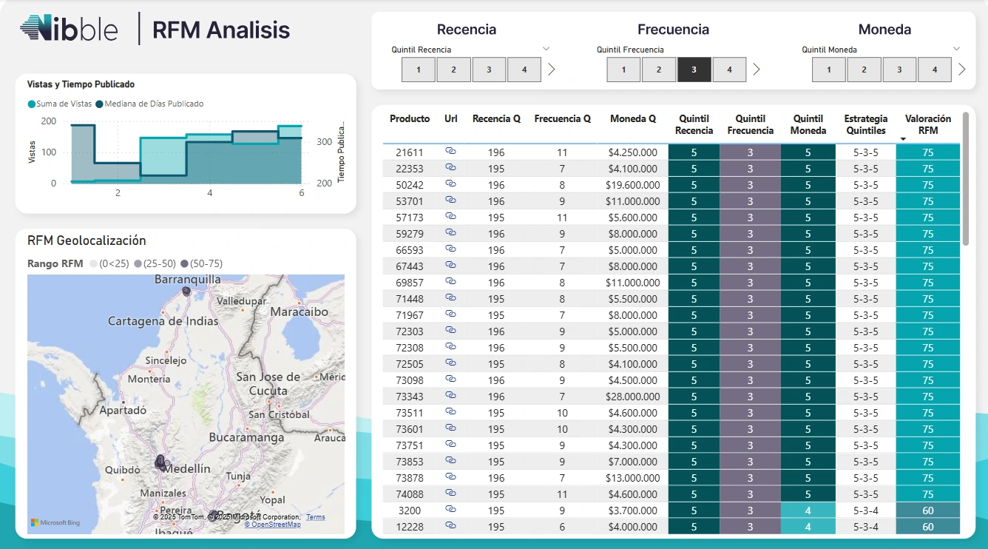
Task: Click the link icon in product 50242 row
Action: click(450, 184)
